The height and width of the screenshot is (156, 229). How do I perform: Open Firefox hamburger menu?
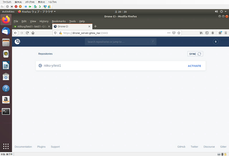[226, 33]
